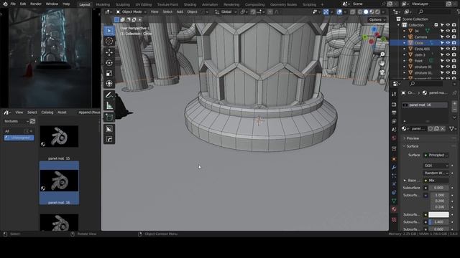Open the Global transform orientation dropdown

coord(226,12)
